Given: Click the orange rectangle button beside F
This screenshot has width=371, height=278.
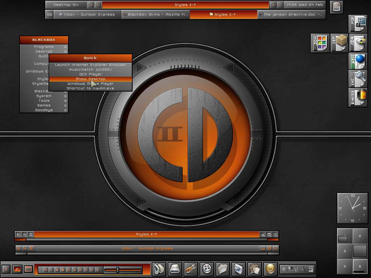Looking at the screenshot, I should [28, 269].
